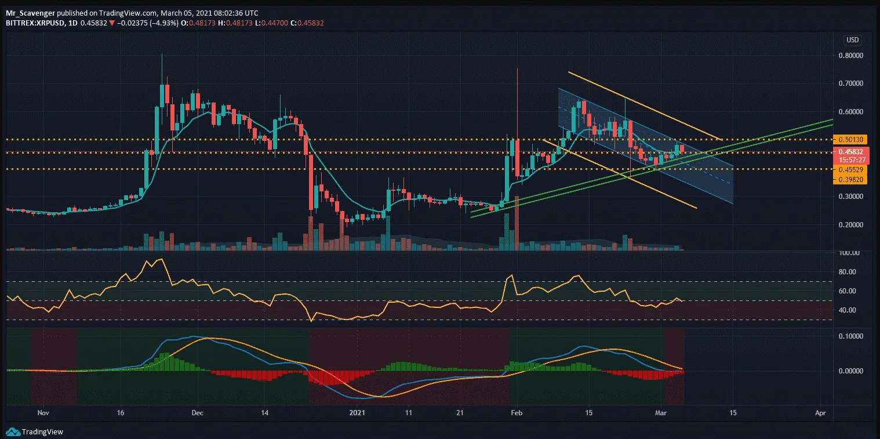The image size is (880, 439).
Task: Click the 21 date axis label
Action: tap(459, 413)
